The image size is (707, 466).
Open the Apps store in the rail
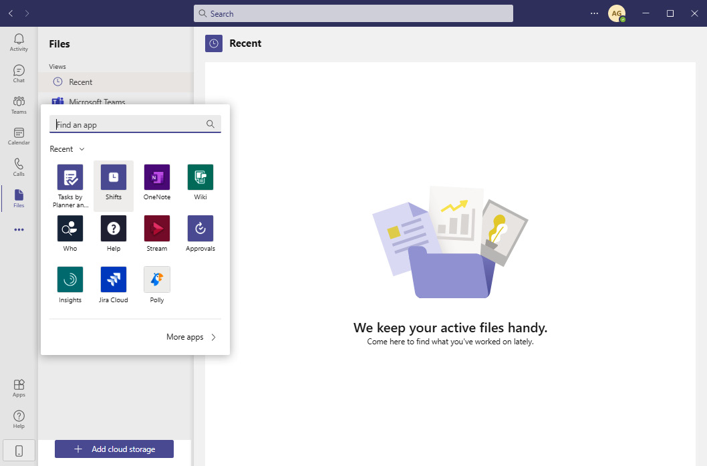click(19, 388)
